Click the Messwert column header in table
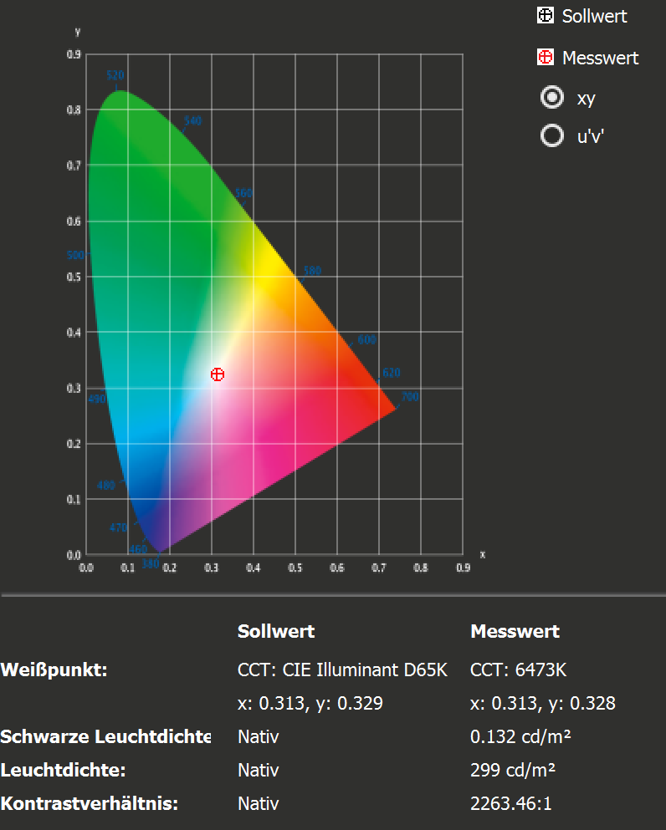This screenshot has height=830, width=666. [515, 631]
